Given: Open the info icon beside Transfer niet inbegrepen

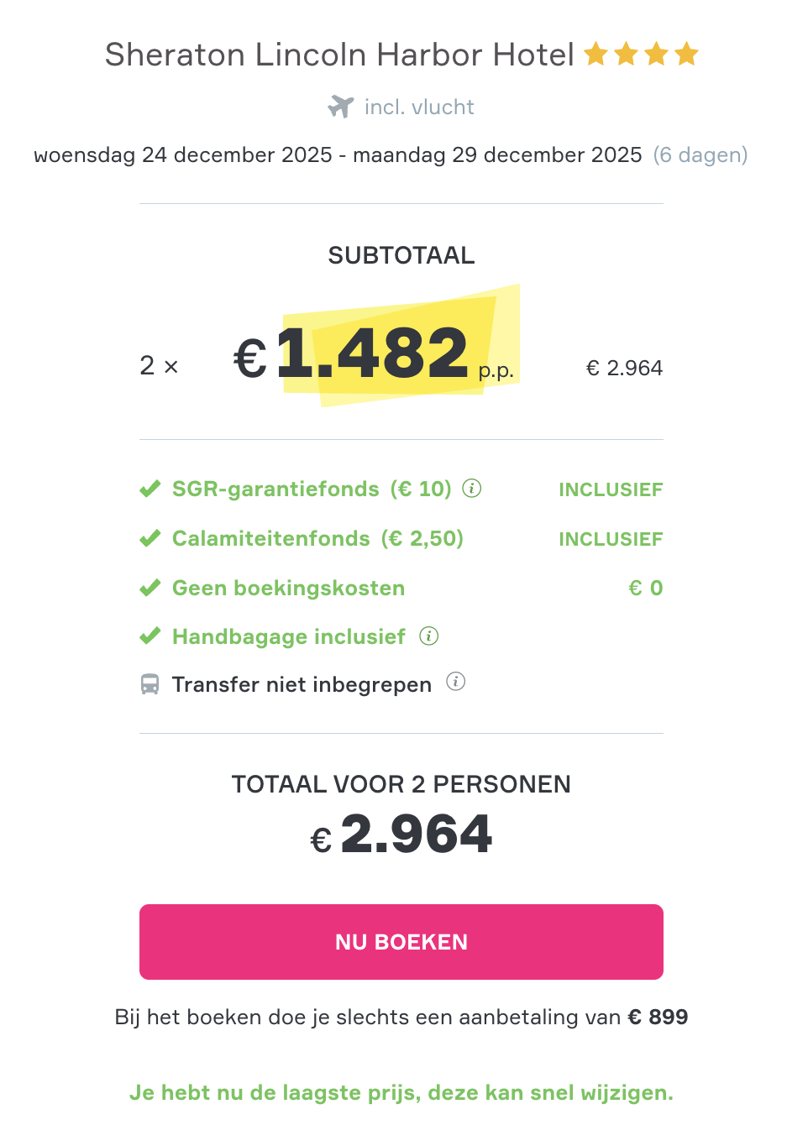Looking at the screenshot, I should point(456,683).
